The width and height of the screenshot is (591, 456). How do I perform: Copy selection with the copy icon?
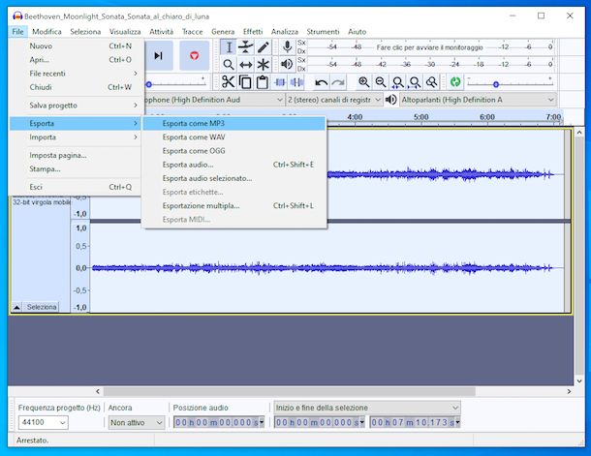pos(245,81)
